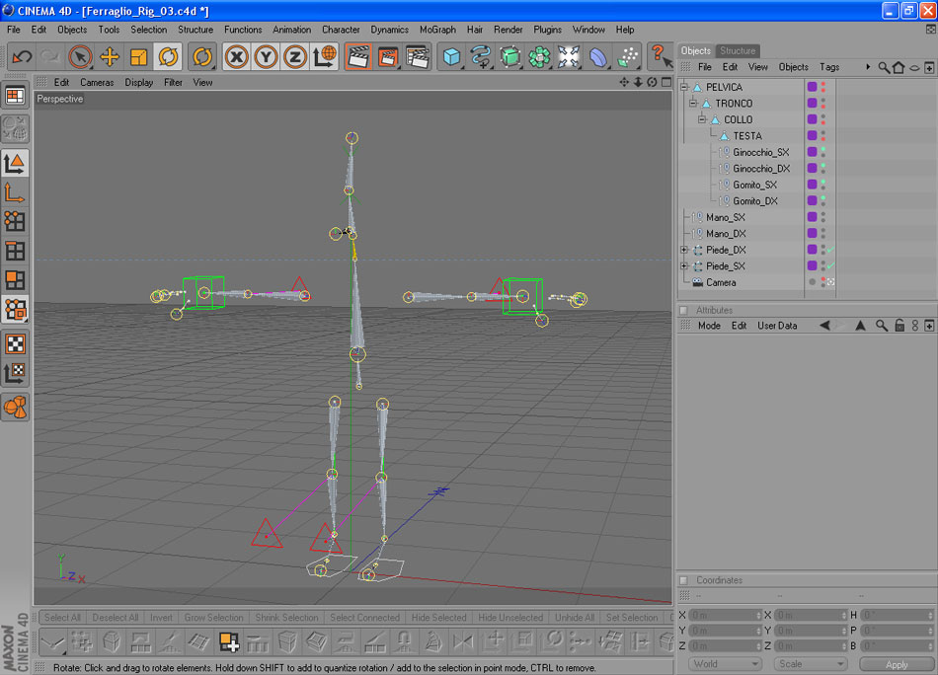Open the search icon in Objects manager

click(x=884, y=67)
